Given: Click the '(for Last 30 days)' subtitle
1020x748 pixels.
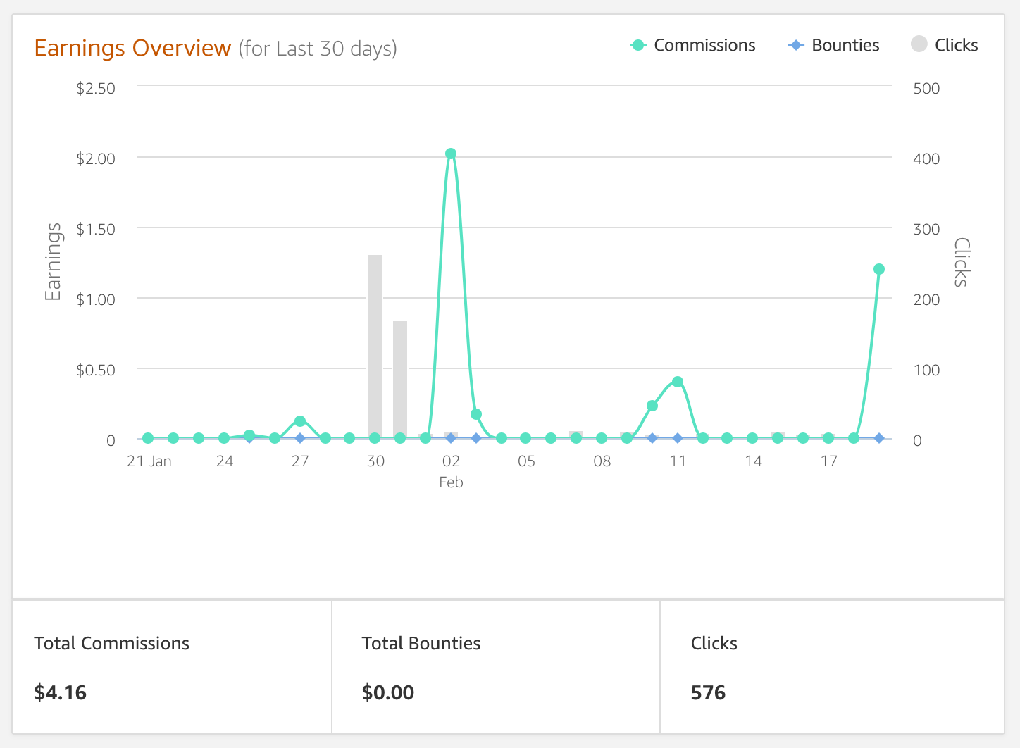Looking at the screenshot, I should click(318, 49).
